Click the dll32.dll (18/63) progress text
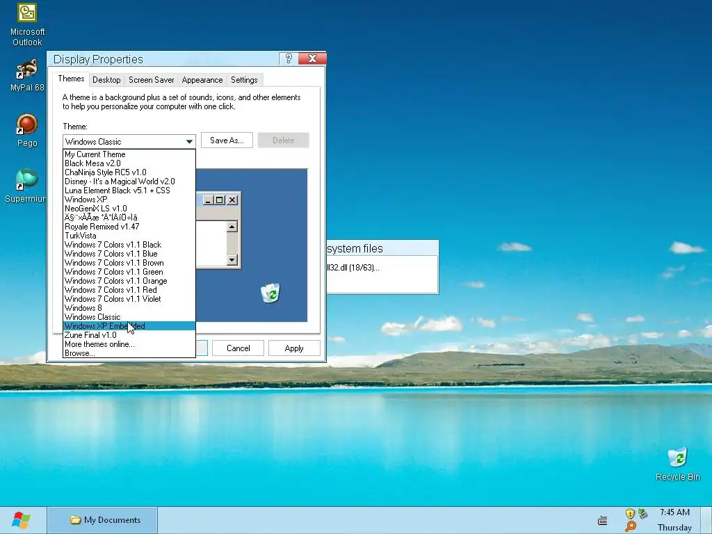This screenshot has height=534, width=712. [x=353, y=268]
